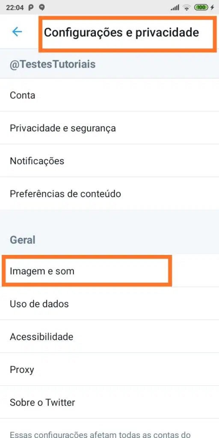Viewport: 219px width, 438px height.
Task: Open Privacidade e segurança
Action: coord(109,128)
